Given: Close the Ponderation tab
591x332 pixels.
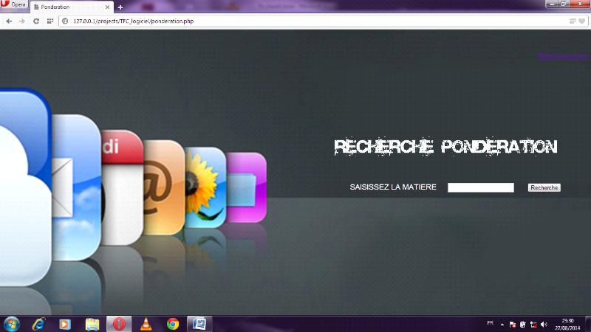Looking at the screenshot, I should point(107,7).
